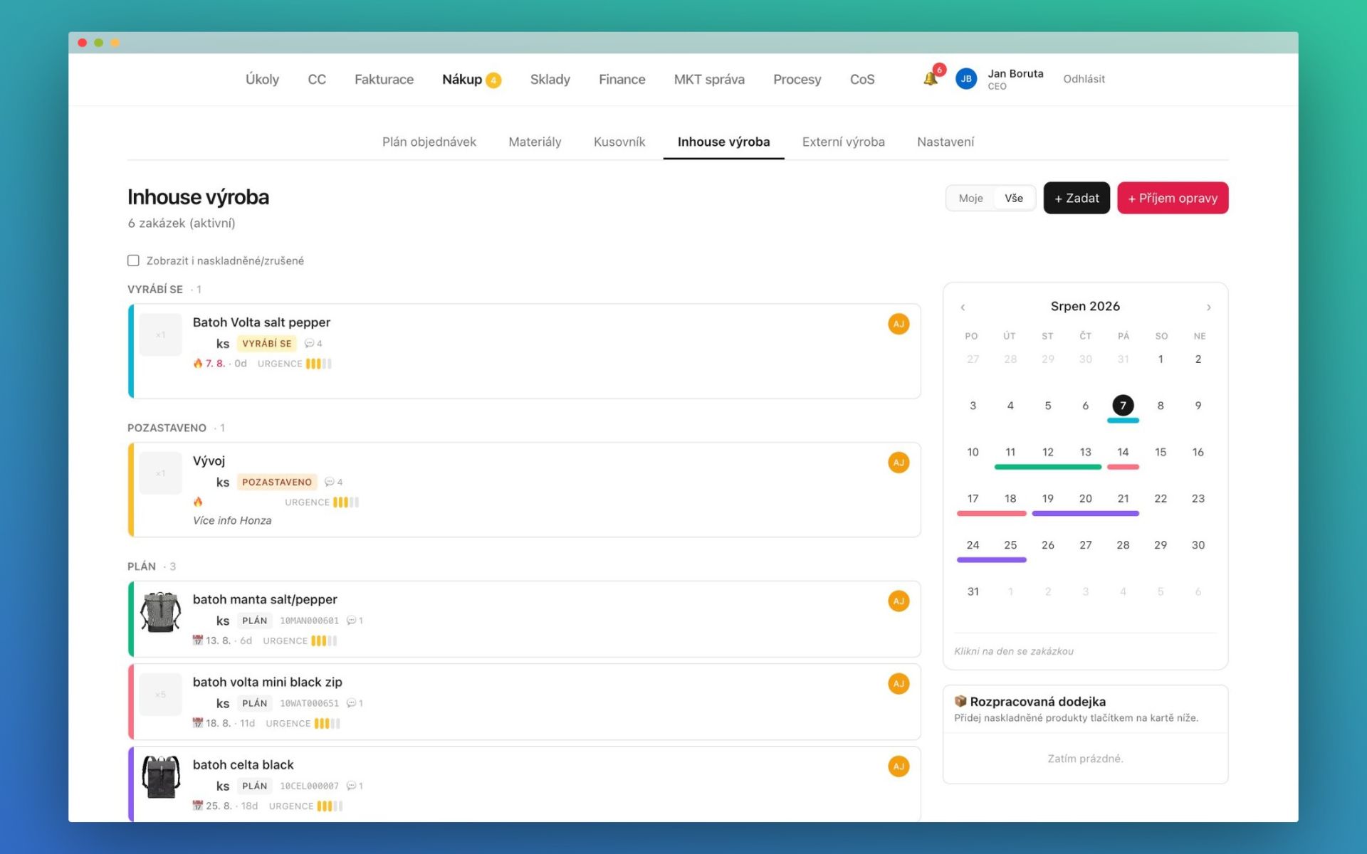The width and height of the screenshot is (1367, 854).
Task: Click order code 10MAN000601
Action: click(x=309, y=621)
